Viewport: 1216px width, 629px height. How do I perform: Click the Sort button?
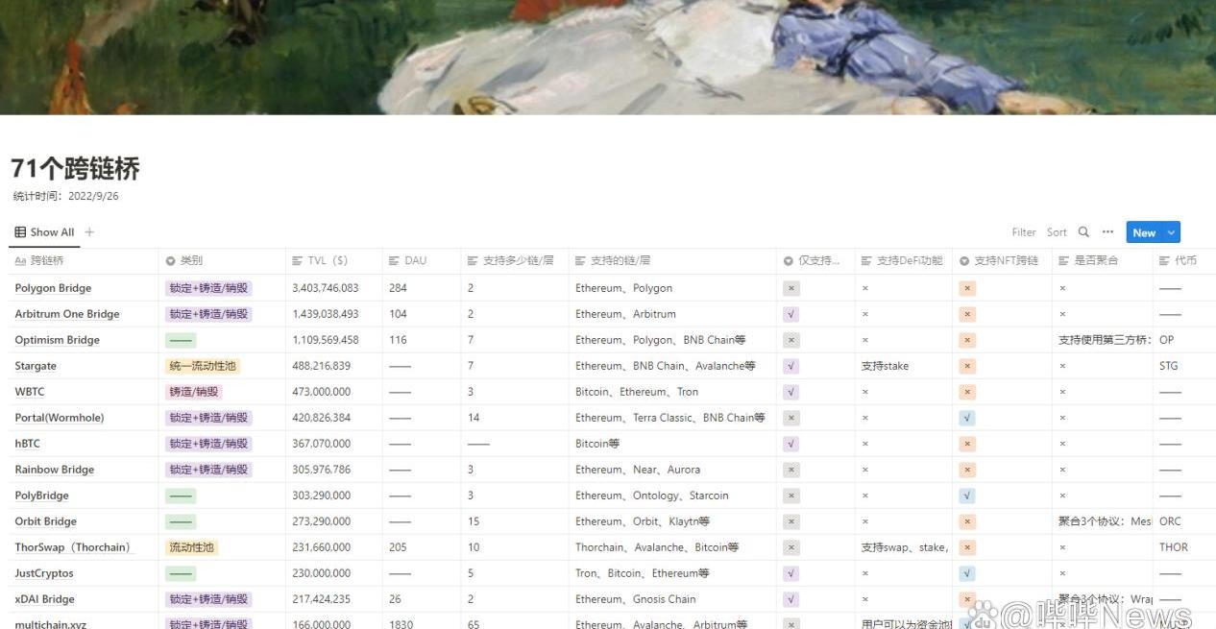point(1057,232)
